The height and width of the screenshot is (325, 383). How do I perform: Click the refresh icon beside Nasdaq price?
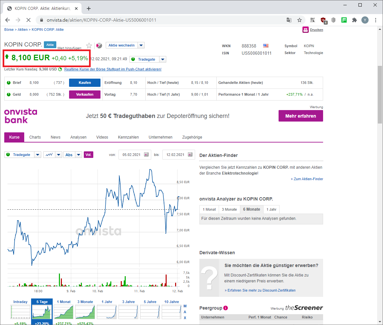click(x=60, y=69)
